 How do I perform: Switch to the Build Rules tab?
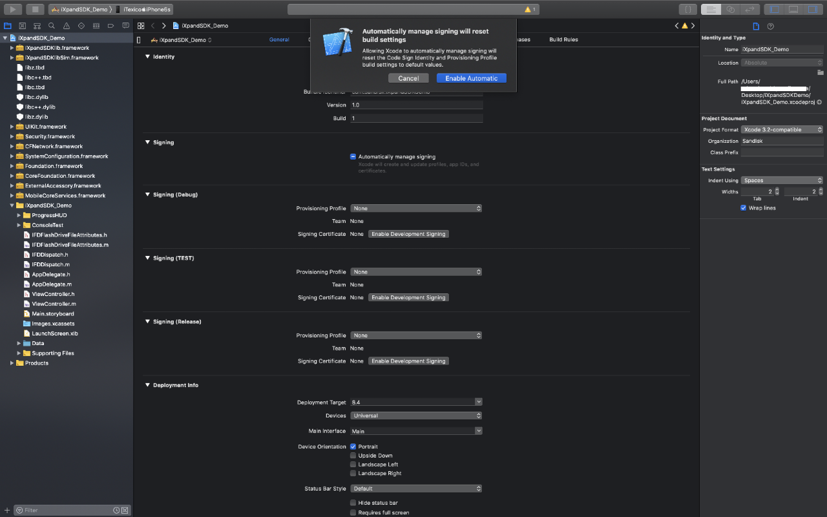coord(563,39)
